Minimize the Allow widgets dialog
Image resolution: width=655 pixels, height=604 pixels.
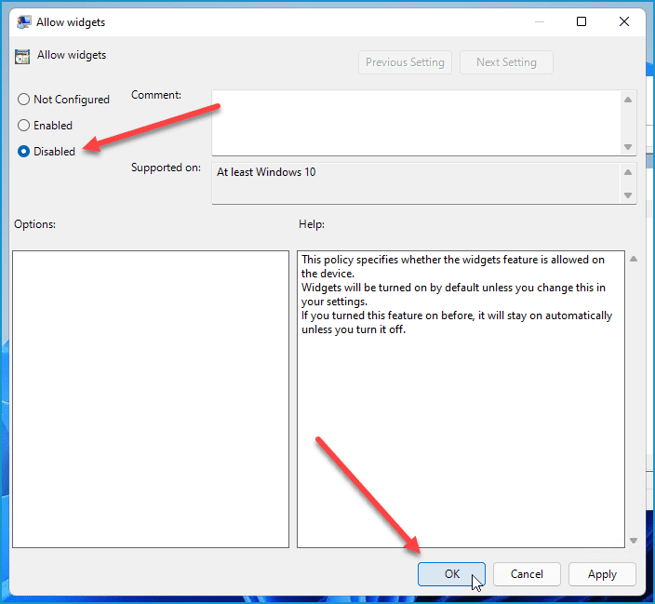tap(540, 21)
